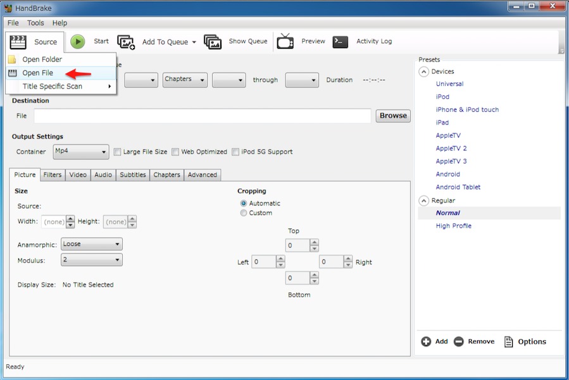Open the Anamorphic Loose dropdown

point(91,244)
